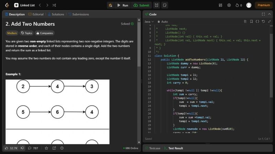
Task: Open the layout manager grid icon
Action: pos(220,5)
